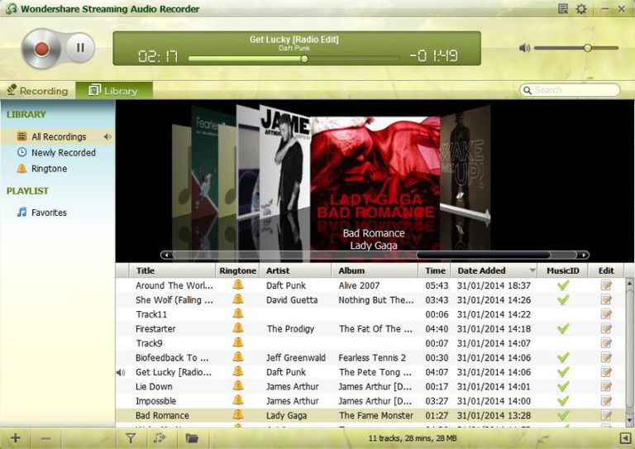Edit tags for Get Lucky

point(606,371)
